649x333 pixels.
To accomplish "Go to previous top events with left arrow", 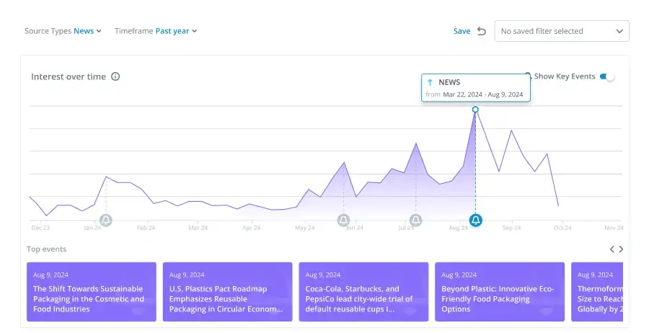I will tap(612, 249).
